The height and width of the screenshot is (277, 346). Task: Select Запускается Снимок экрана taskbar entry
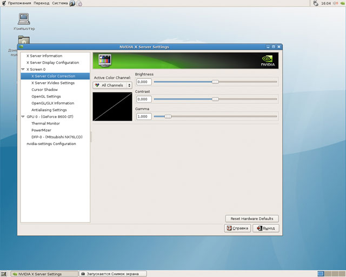tap(113, 274)
